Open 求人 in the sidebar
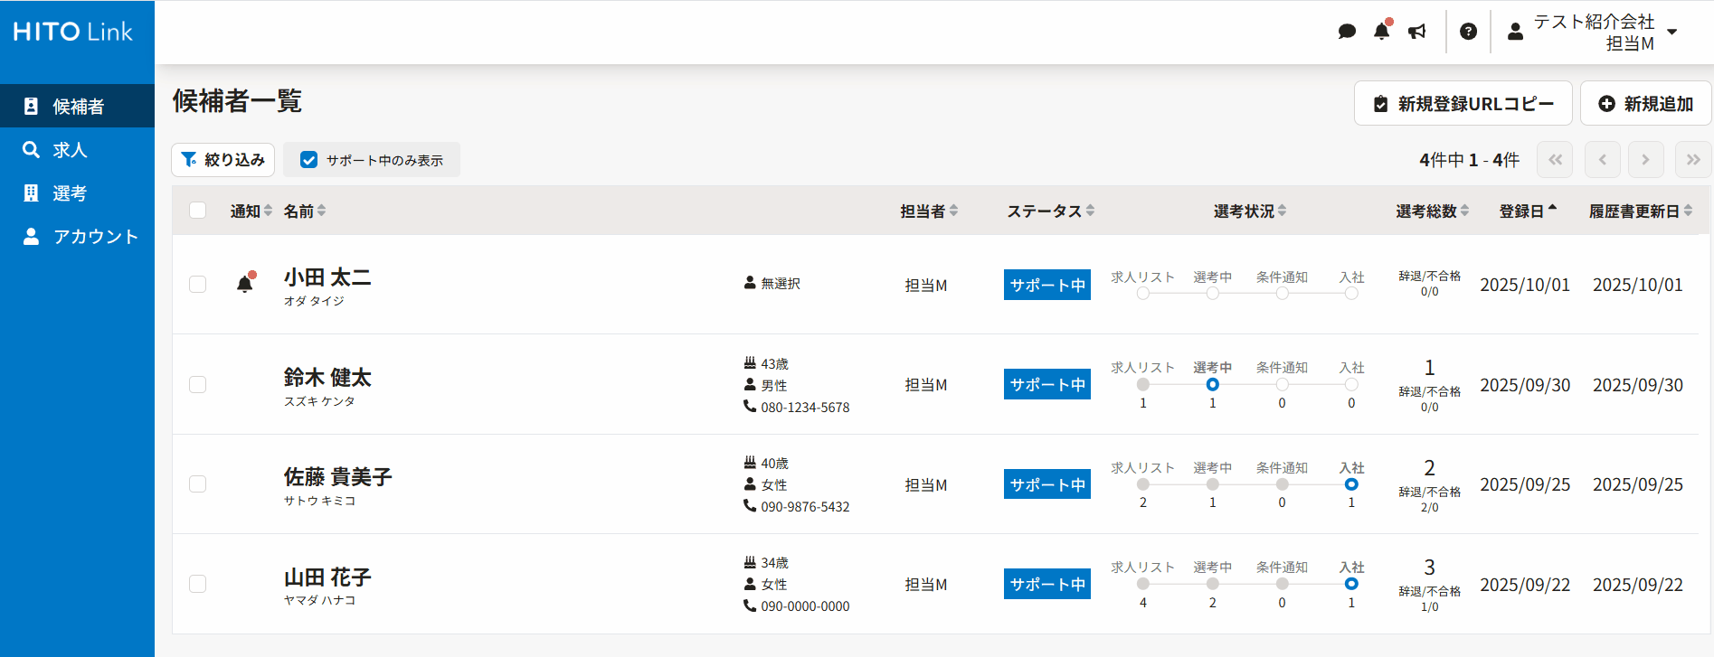Viewport: 1714px width, 657px height. 70,150
